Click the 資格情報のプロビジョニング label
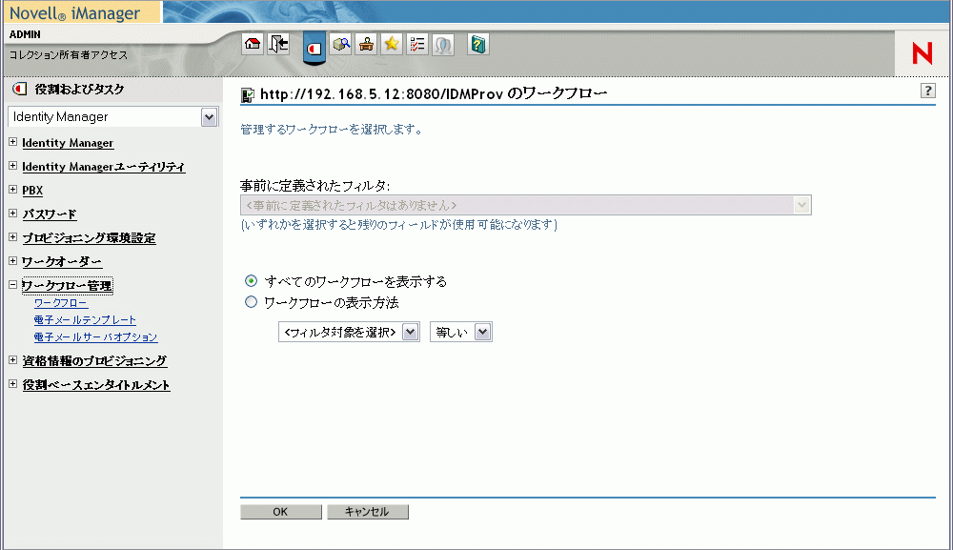This screenshot has width=953, height=550. point(94,361)
